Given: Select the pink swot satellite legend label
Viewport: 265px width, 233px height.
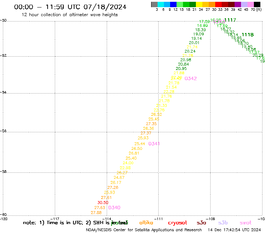Looking at the screenshot, I should pyautogui.click(x=246, y=223).
